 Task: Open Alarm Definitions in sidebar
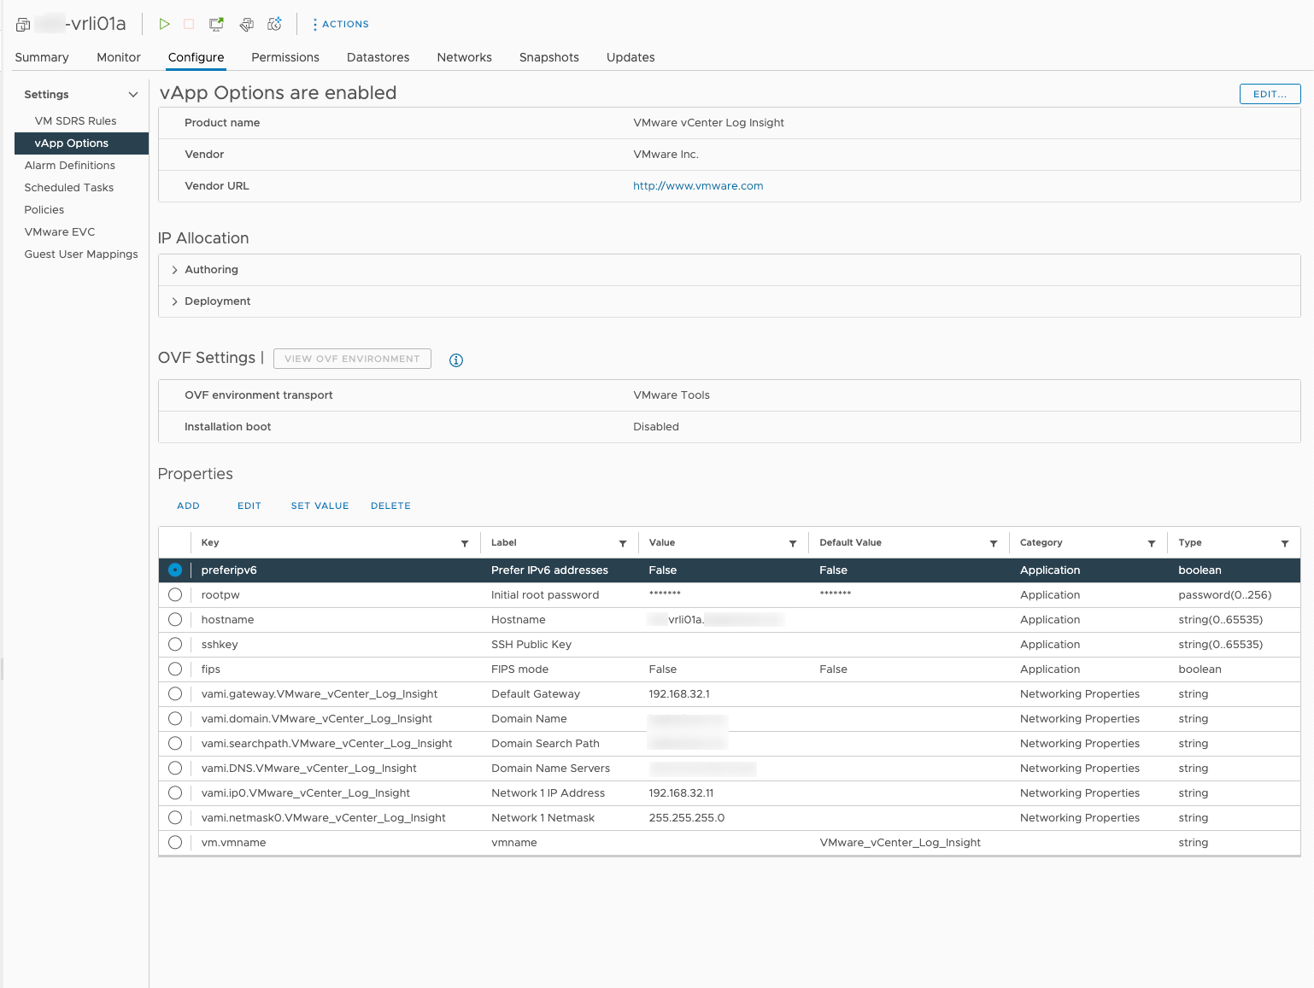click(x=70, y=166)
